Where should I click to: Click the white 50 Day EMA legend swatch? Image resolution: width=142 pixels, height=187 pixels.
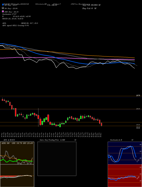[3, 8]
